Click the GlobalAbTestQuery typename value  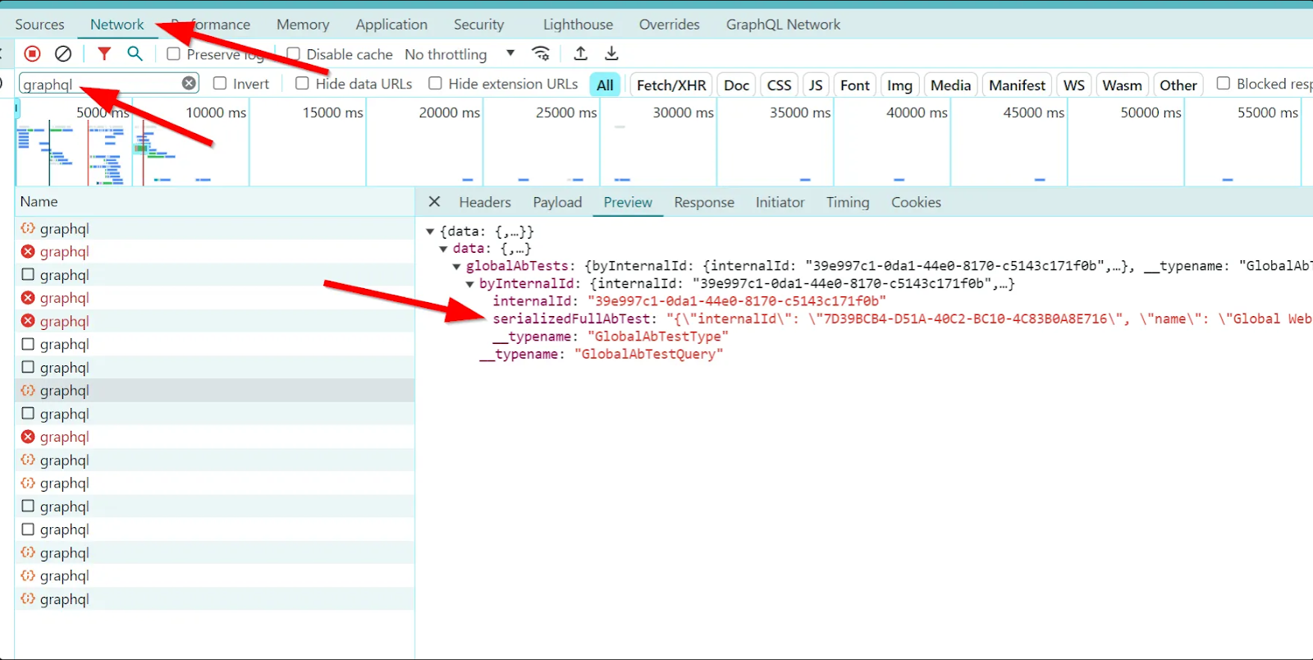648,355
